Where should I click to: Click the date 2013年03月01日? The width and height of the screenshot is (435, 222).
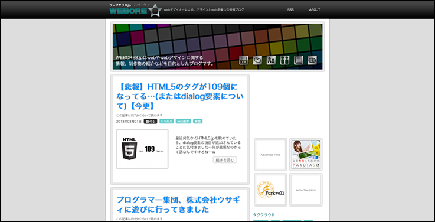pos(129,122)
